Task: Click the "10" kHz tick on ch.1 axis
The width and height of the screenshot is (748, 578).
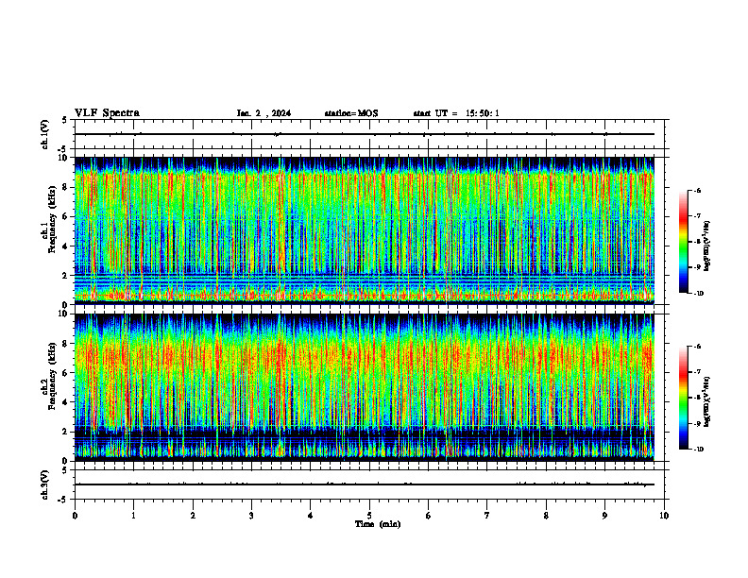Action: (x=63, y=158)
